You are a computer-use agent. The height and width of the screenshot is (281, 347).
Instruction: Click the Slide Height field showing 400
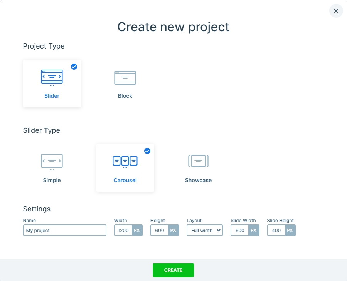(x=276, y=230)
